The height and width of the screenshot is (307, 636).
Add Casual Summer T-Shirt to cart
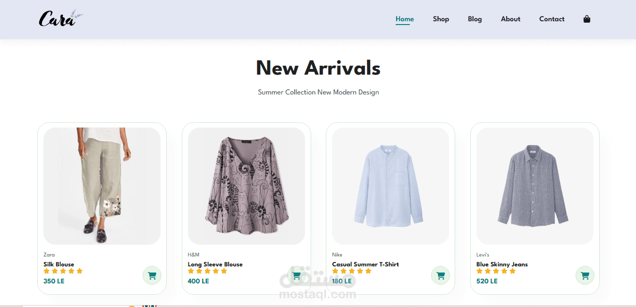point(441,276)
